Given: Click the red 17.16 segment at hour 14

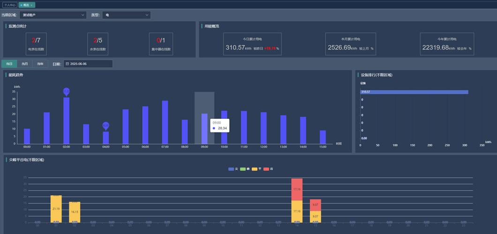Looking at the screenshot, I should pyautogui.click(x=297, y=190).
